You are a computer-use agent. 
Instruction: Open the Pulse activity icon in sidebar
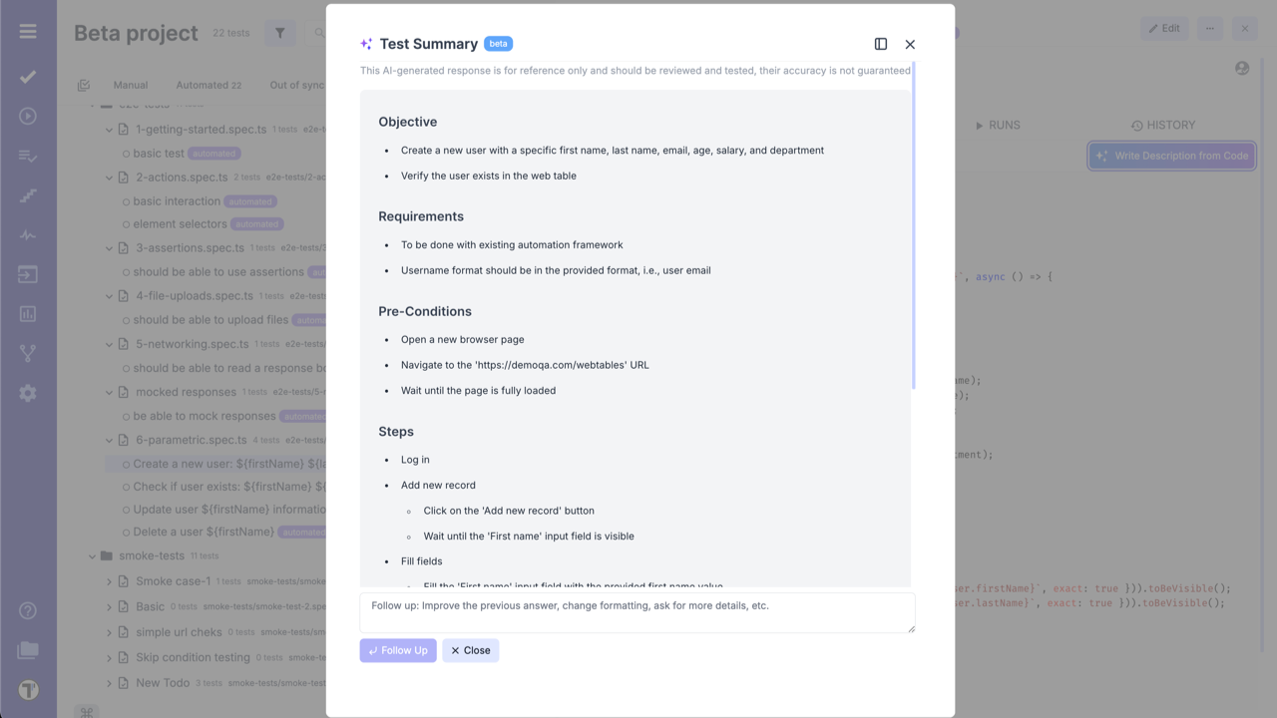coord(28,235)
